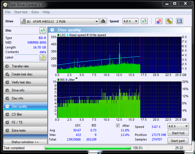This screenshot has width=195, height=154.
Task: Click the Jitter max 12.4%
Action: coord(125,135)
